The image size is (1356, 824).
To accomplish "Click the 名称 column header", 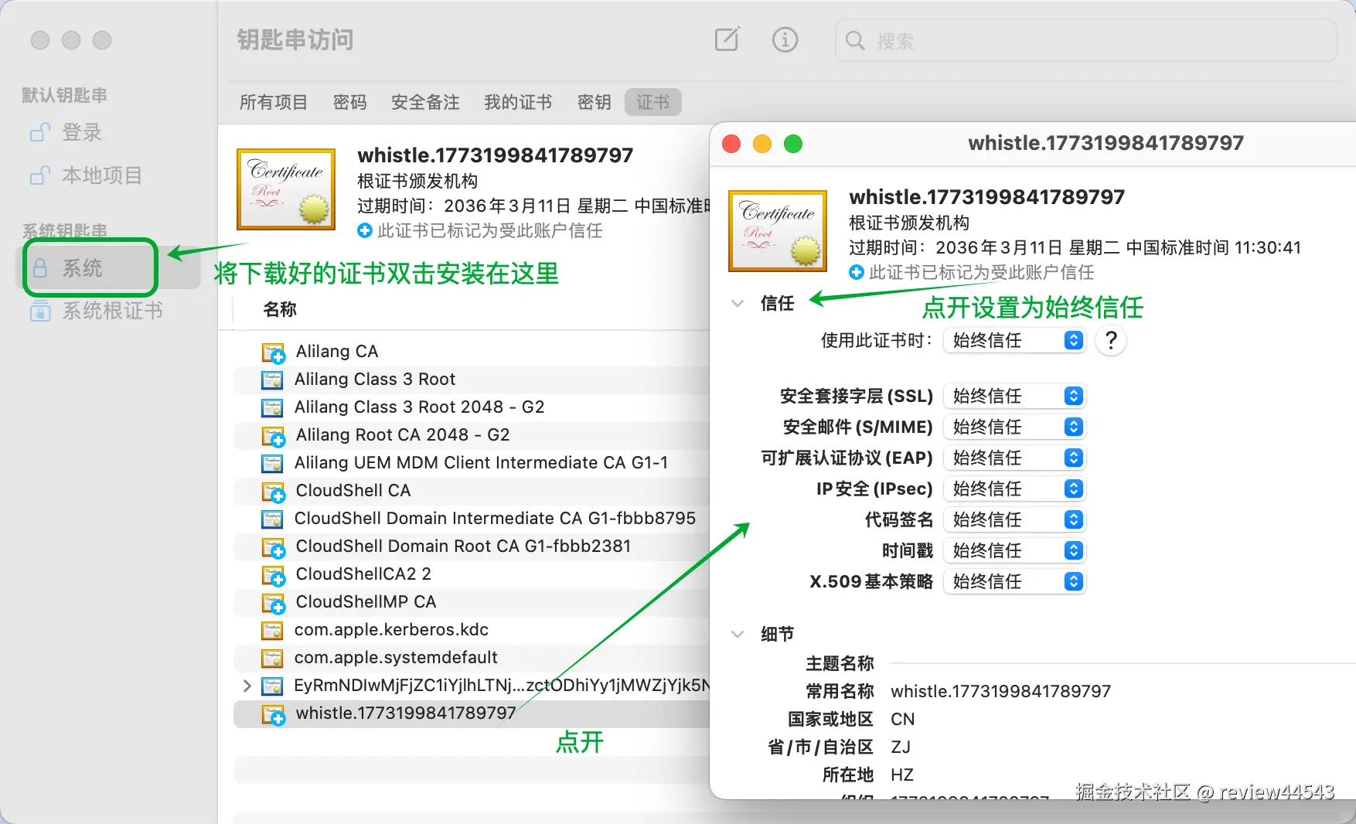I will point(280,310).
